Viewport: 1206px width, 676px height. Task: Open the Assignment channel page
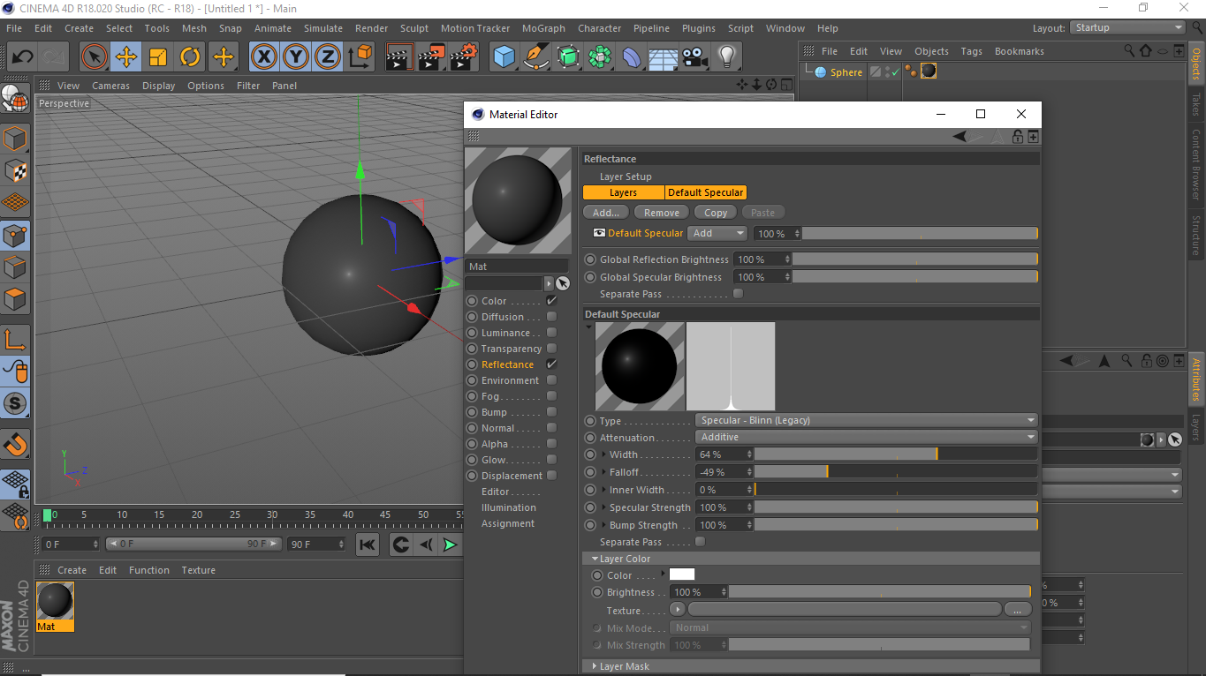(507, 523)
